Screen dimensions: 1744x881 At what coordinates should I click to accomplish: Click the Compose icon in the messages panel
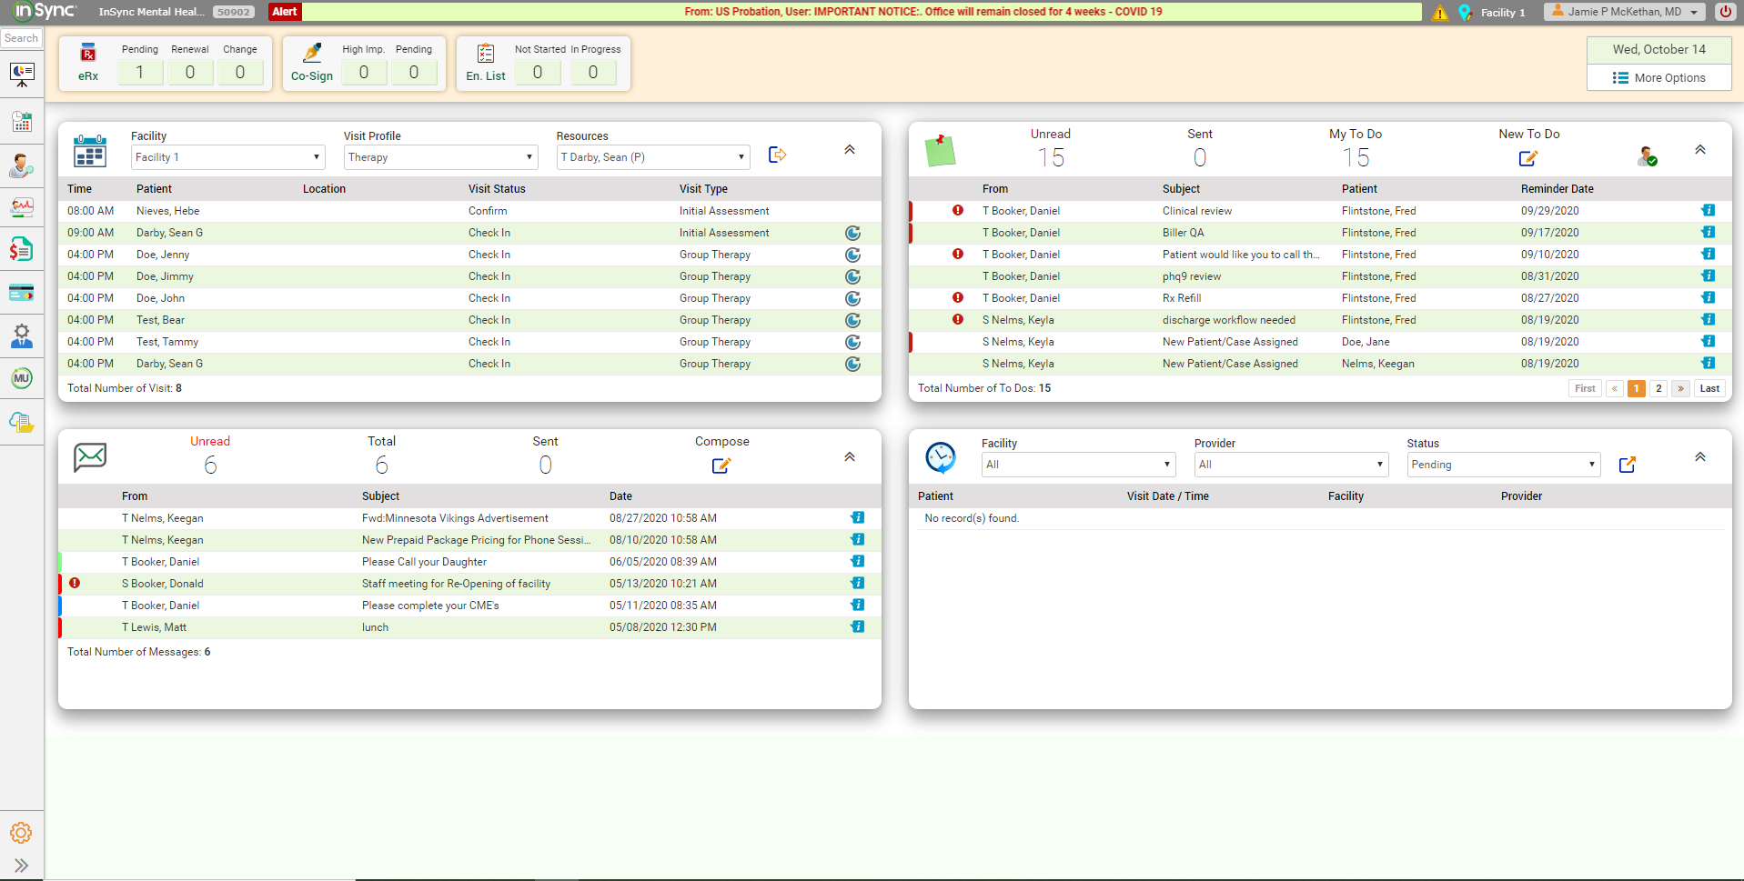(x=721, y=465)
